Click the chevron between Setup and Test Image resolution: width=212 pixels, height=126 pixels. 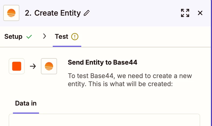(44, 36)
